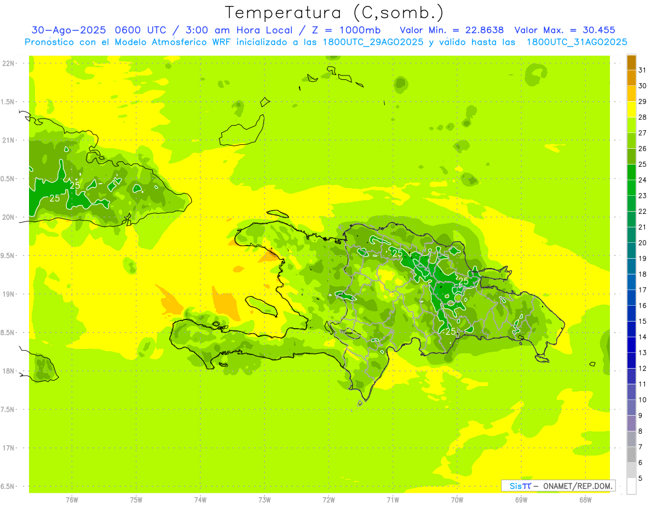
Task: Click "3:00 am Hora Local" text
Action: [241, 30]
